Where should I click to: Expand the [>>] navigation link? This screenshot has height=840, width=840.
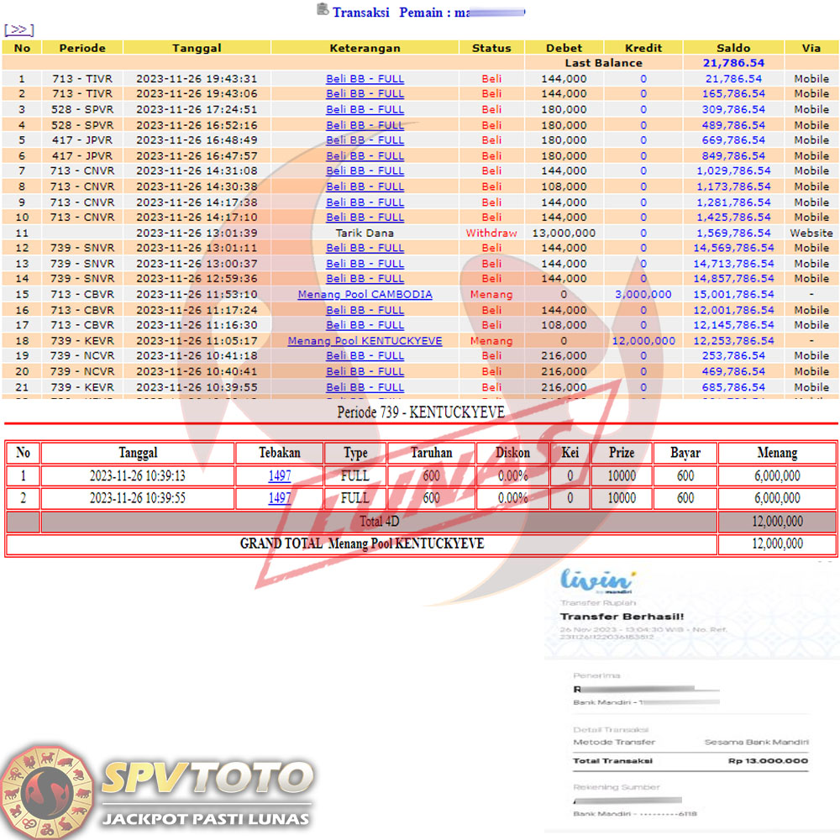tap(18, 29)
